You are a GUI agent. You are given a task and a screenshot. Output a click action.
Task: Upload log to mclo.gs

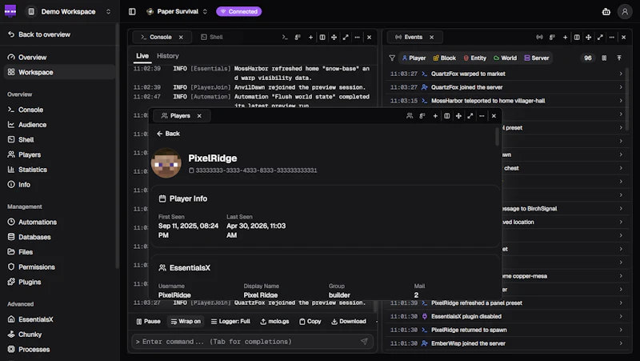[274, 322]
